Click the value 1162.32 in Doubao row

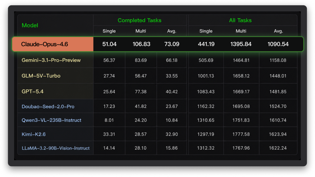(206, 106)
